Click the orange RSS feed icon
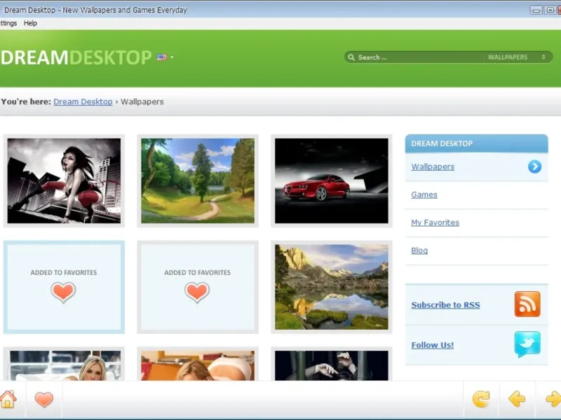Screen dimensions: 561x420 [x=527, y=304]
